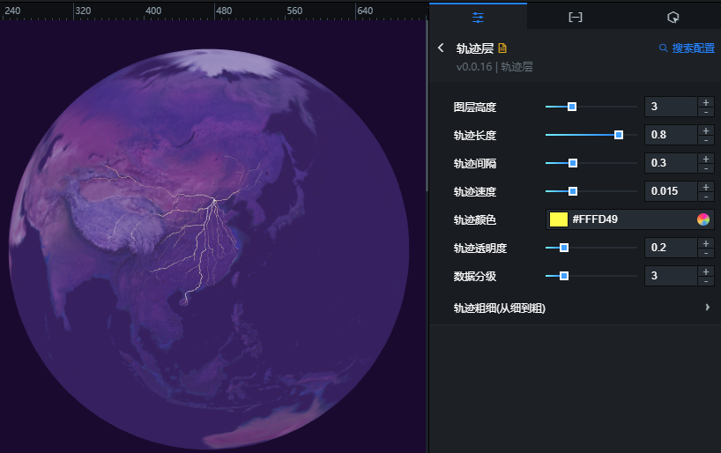Image resolution: width=721 pixels, height=453 pixels.
Task: Switch to the data bracket tab icon
Action: click(576, 18)
